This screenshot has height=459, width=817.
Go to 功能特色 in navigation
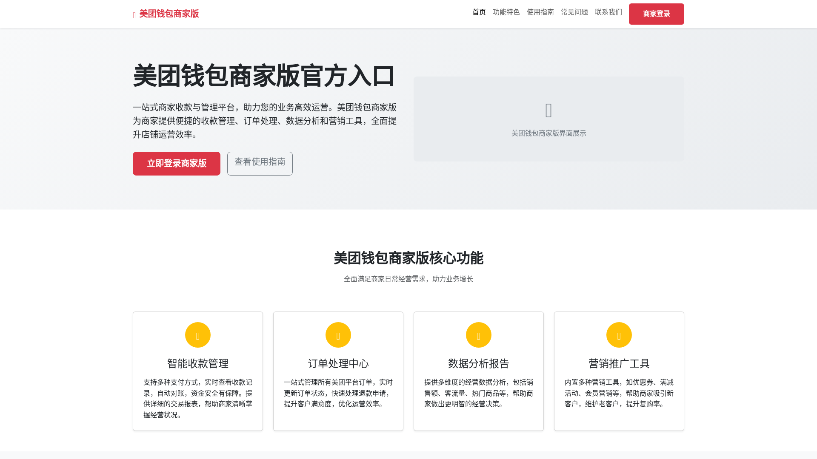pos(506,12)
